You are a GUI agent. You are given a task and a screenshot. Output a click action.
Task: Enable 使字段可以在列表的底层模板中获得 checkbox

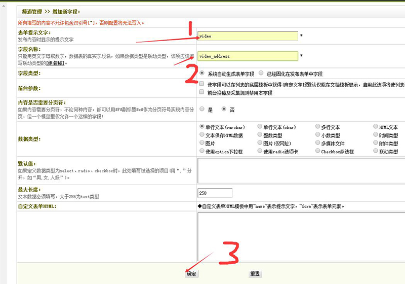pyautogui.click(x=202, y=84)
